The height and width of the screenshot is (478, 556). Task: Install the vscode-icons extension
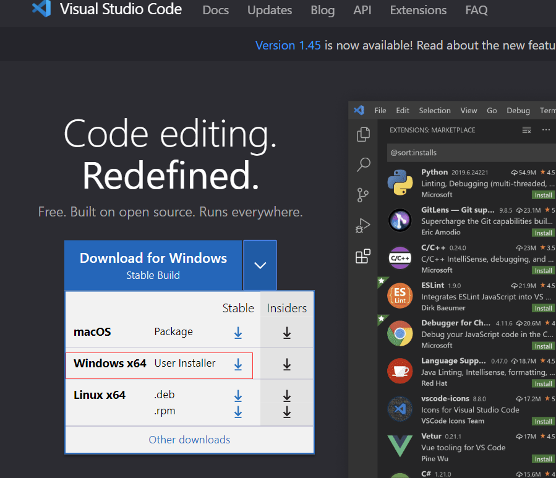click(x=543, y=422)
